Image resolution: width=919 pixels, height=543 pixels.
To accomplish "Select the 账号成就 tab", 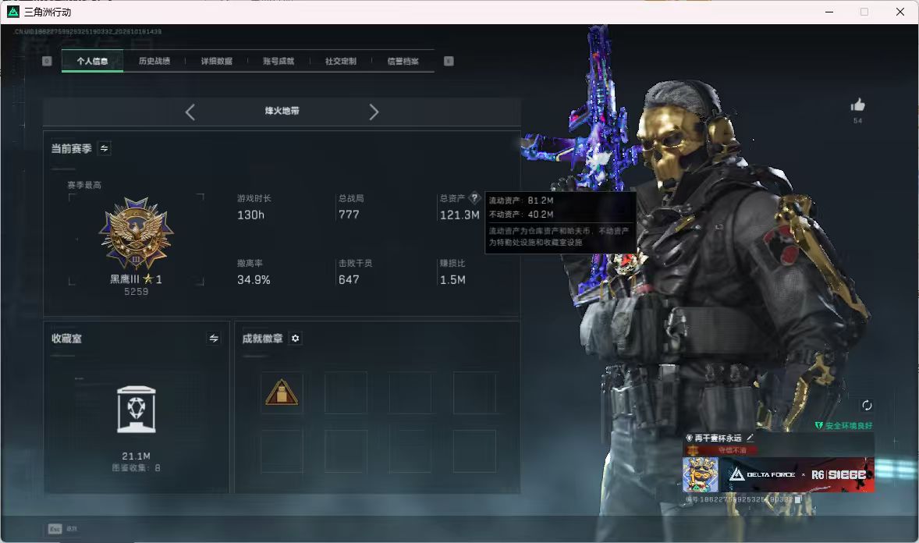I will tap(279, 61).
